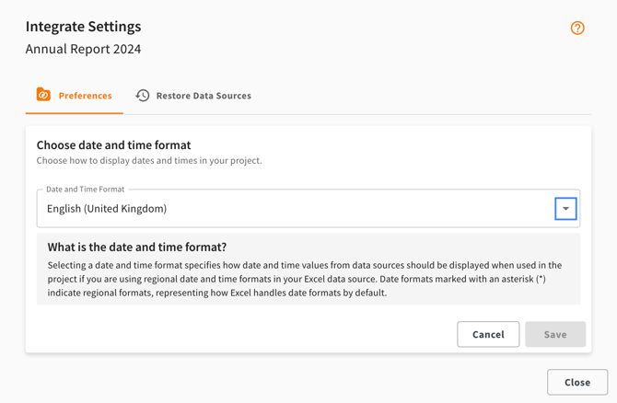Screen dimensions: 617x403
Task: Click the English (United Kingdom) selected value
Action: coord(107,209)
